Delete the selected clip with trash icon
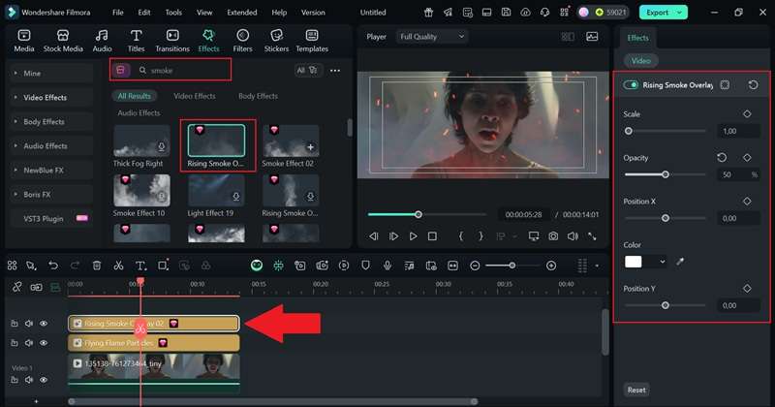The image size is (775, 407). click(97, 266)
